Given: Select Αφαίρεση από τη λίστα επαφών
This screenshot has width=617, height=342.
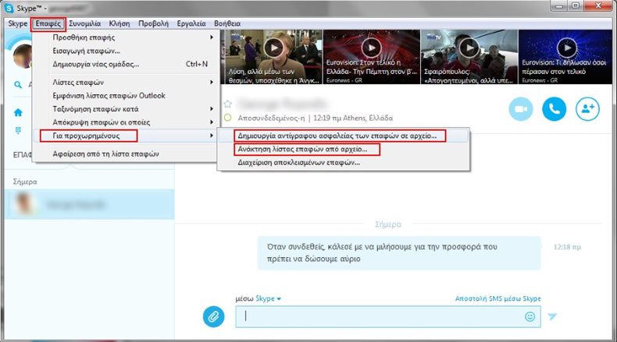Looking at the screenshot, I should [x=126, y=154].
